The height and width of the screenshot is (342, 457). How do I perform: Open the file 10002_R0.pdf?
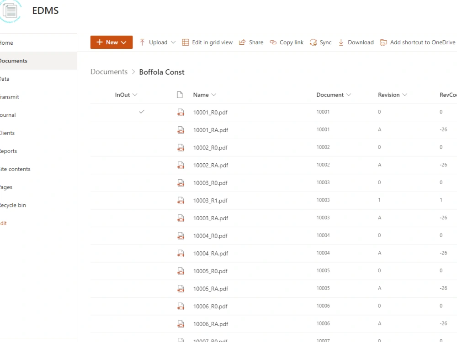210,148
